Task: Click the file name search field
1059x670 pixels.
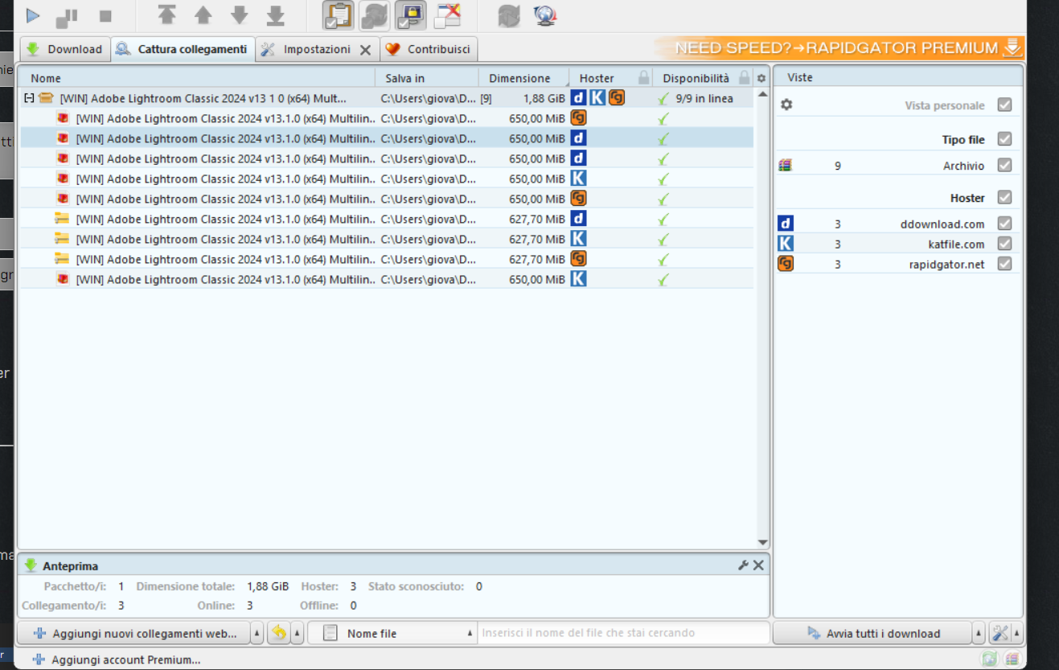Action: pos(623,633)
